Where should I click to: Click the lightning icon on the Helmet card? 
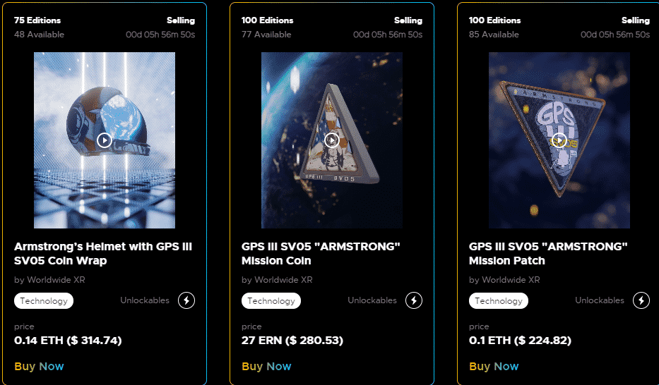pyautogui.click(x=186, y=300)
